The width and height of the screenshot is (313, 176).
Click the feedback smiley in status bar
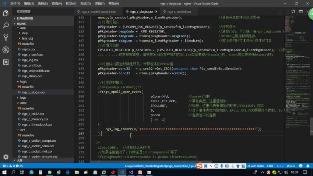301,166
